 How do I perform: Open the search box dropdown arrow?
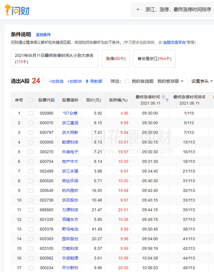(138, 10)
